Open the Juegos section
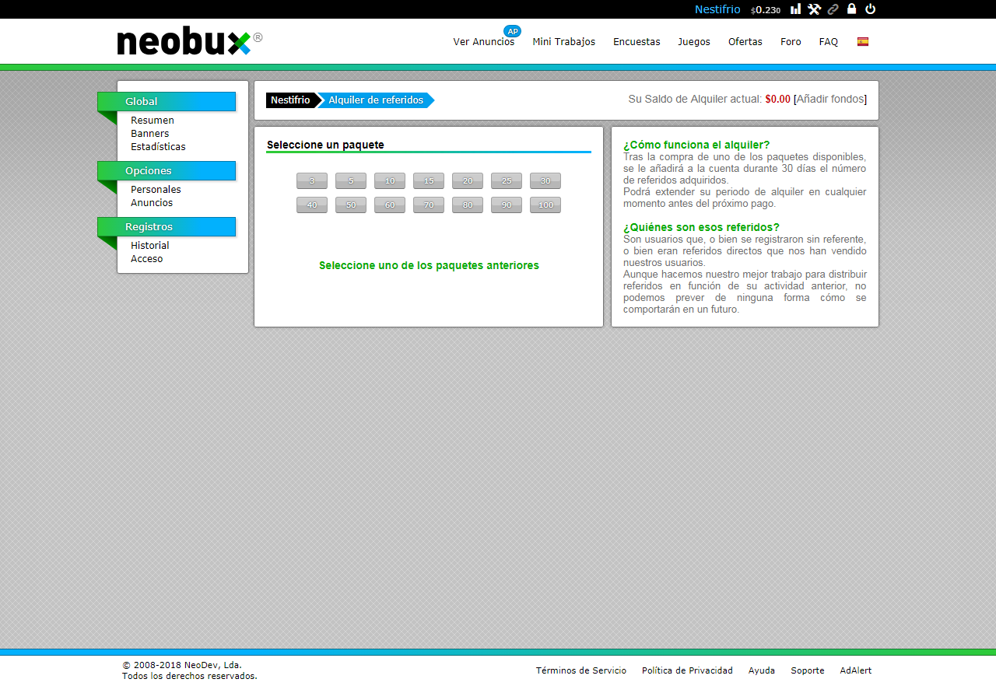This screenshot has width=996, height=686. (x=694, y=42)
